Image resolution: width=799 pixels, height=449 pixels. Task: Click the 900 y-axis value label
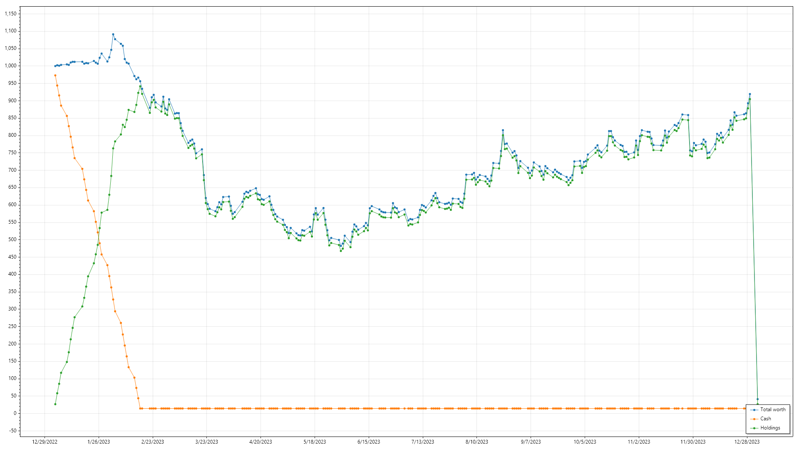12,101
